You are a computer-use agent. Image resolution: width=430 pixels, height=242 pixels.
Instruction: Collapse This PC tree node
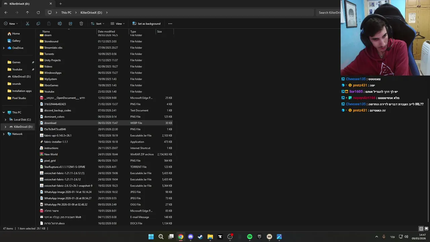click(4, 113)
